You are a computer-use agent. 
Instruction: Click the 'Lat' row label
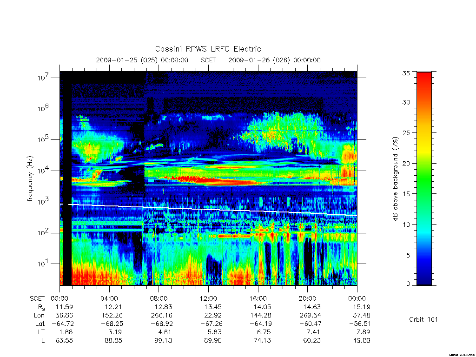(40, 324)
